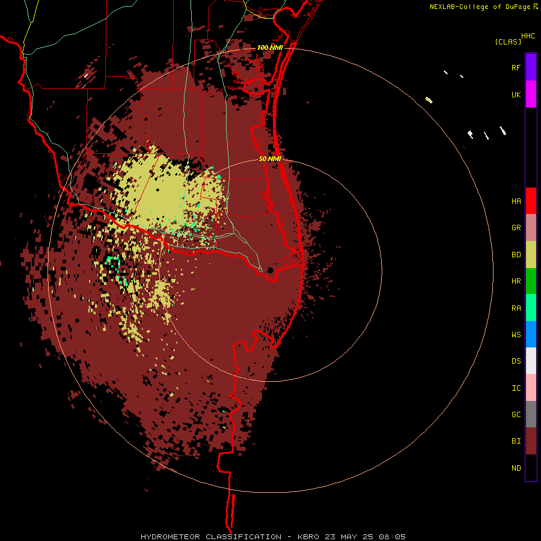Click the GR legend label

[x=516, y=228]
